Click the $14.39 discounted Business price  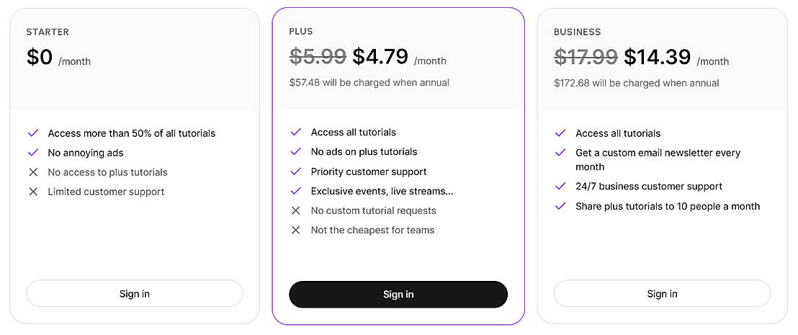pyautogui.click(x=657, y=57)
